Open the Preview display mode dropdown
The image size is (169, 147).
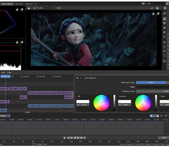(44, 8)
